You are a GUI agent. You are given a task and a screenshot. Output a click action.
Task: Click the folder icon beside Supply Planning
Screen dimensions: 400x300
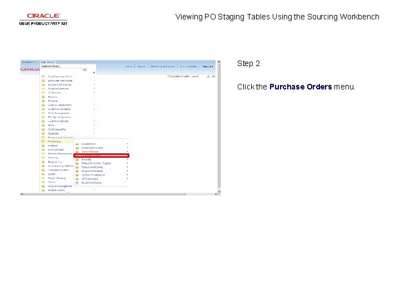43,178
